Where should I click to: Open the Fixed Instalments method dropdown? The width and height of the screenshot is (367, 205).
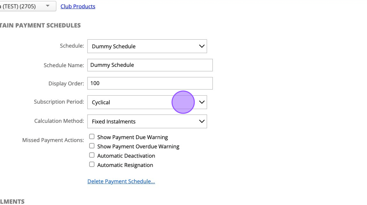point(147,121)
